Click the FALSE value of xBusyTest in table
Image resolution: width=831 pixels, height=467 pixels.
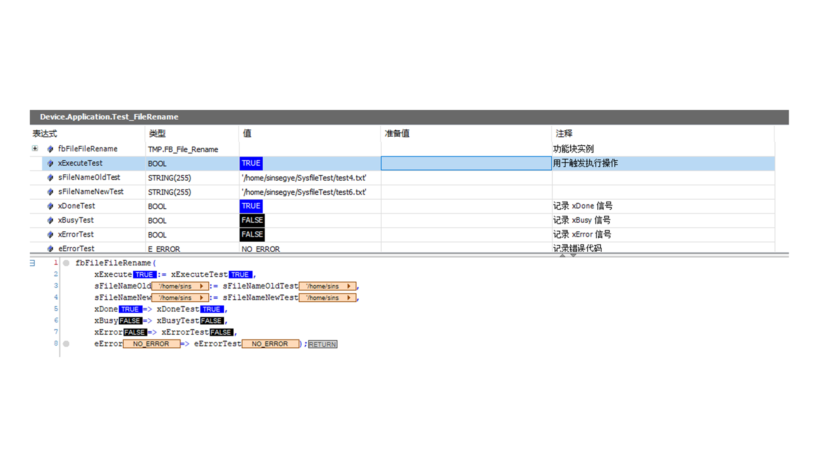click(252, 220)
